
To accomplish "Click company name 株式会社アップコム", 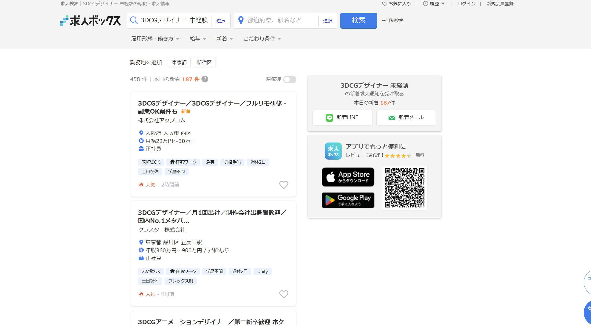I will click(162, 120).
